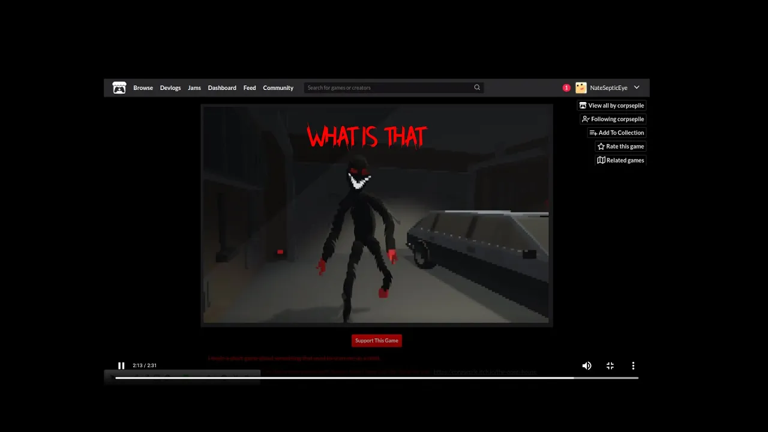768x432 pixels.
Task: Exit fullscreen mode
Action: click(x=610, y=365)
